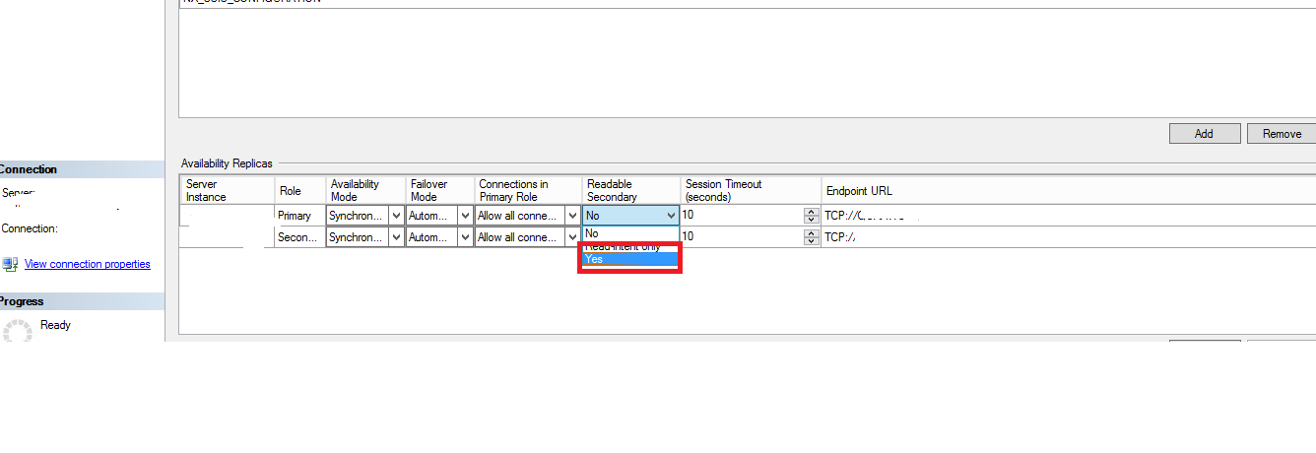1316x453 pixels.
Task: Collapse the Primary row Readable Secondary combo box
Action: tap(671, 216)
